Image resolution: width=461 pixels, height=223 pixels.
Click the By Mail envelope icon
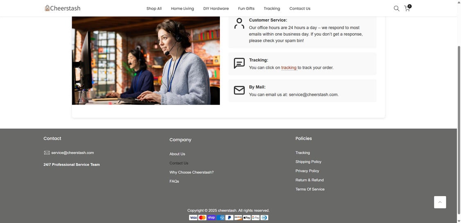(x=240, y=90)
